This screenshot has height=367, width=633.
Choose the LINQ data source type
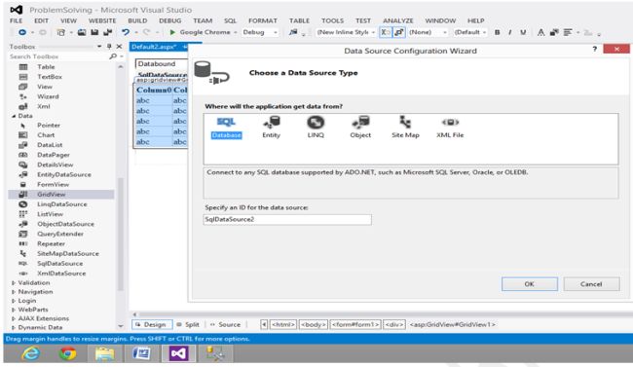click(316, 128)
